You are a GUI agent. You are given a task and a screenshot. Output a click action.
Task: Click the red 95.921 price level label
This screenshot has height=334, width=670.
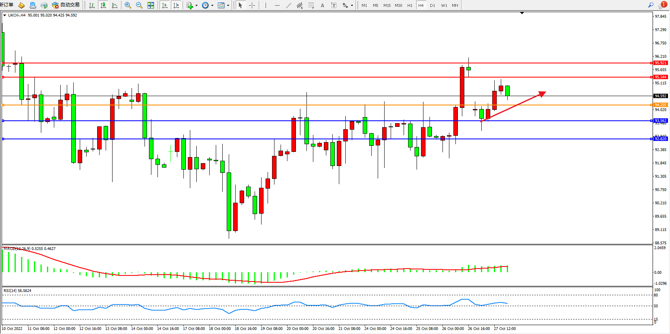660,63
